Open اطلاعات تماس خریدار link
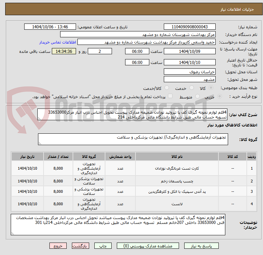The image size is (263, 255). coord(58,42)
